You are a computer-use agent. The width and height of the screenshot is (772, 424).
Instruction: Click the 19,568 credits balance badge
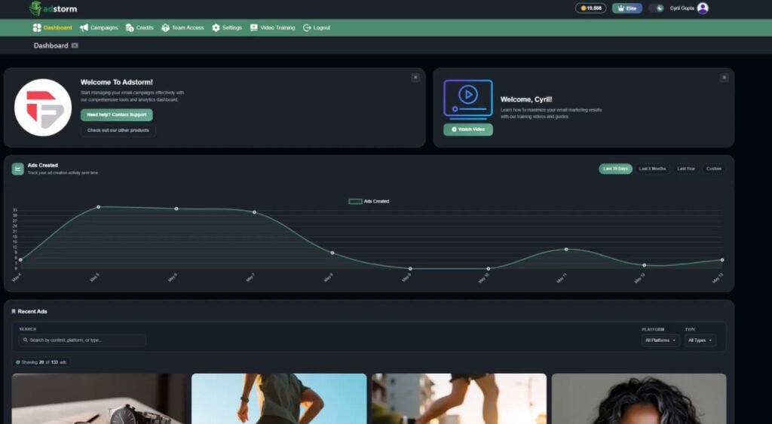click(x=591, y=8)
